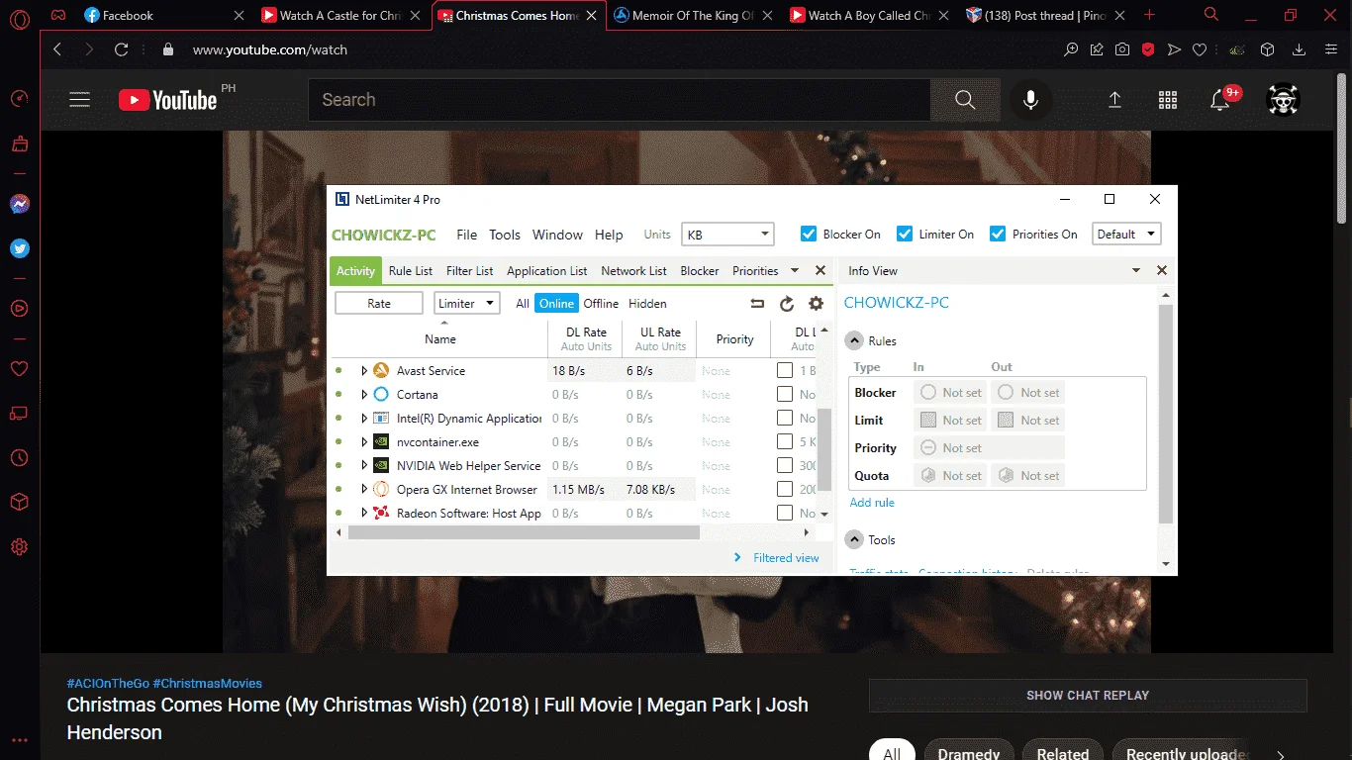
Task: Check DL limit box for NVIDIA Web Helper Service
Action: point(785,466)
